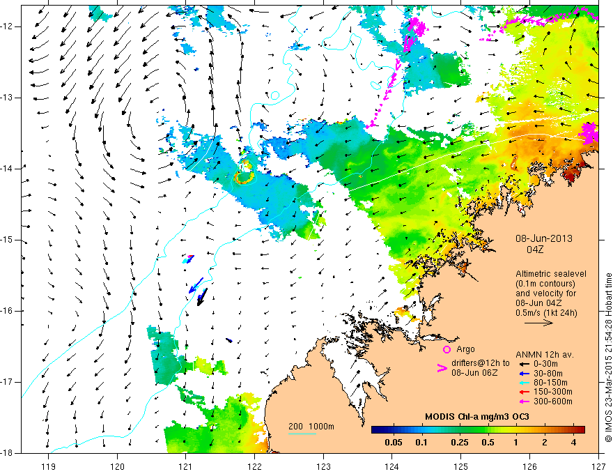
Task: Click the '0.5m/s (1kt 24h)' scale text
Action: click(546, 312)
